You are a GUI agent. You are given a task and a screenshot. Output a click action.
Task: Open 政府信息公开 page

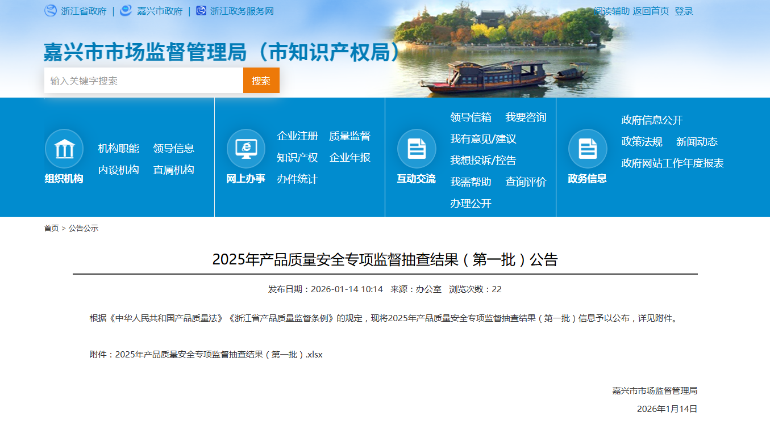pos(652,120)
